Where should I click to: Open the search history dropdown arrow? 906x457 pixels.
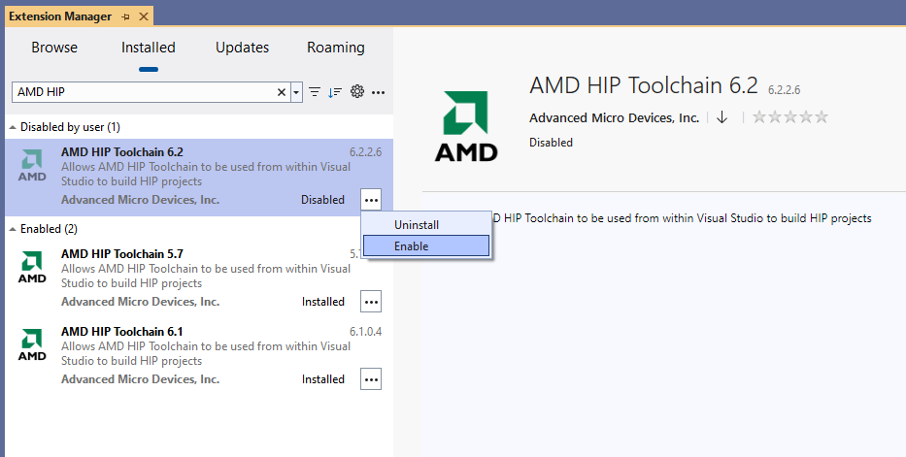297,92
